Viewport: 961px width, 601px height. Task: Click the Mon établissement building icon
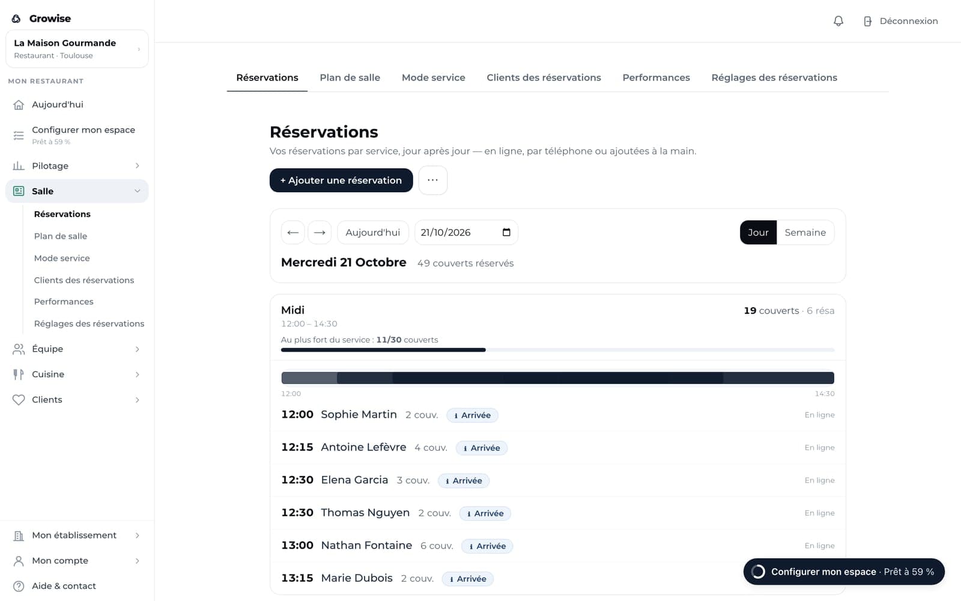(19, 535)
